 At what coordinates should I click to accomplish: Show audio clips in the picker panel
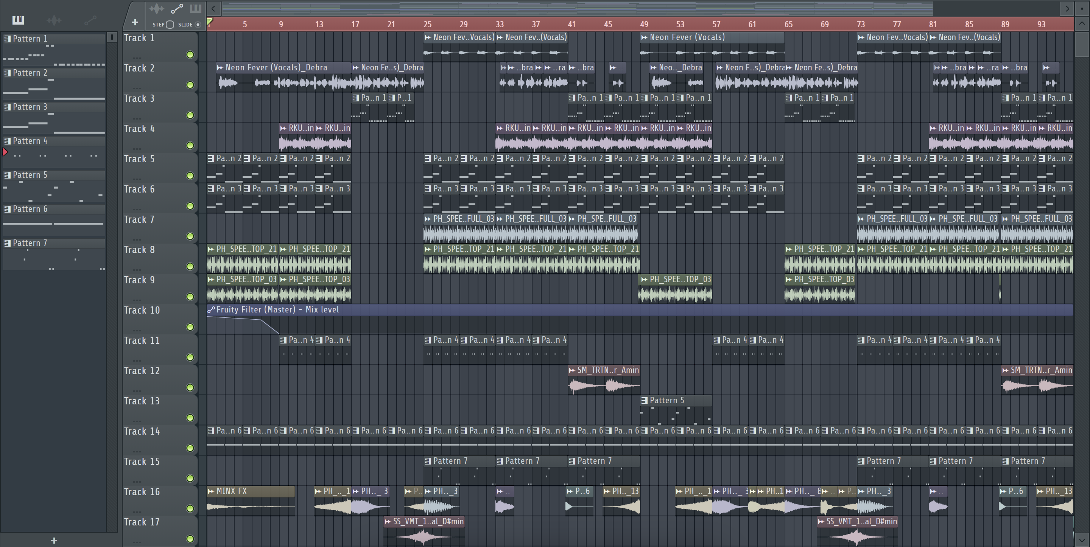(54, 20)
